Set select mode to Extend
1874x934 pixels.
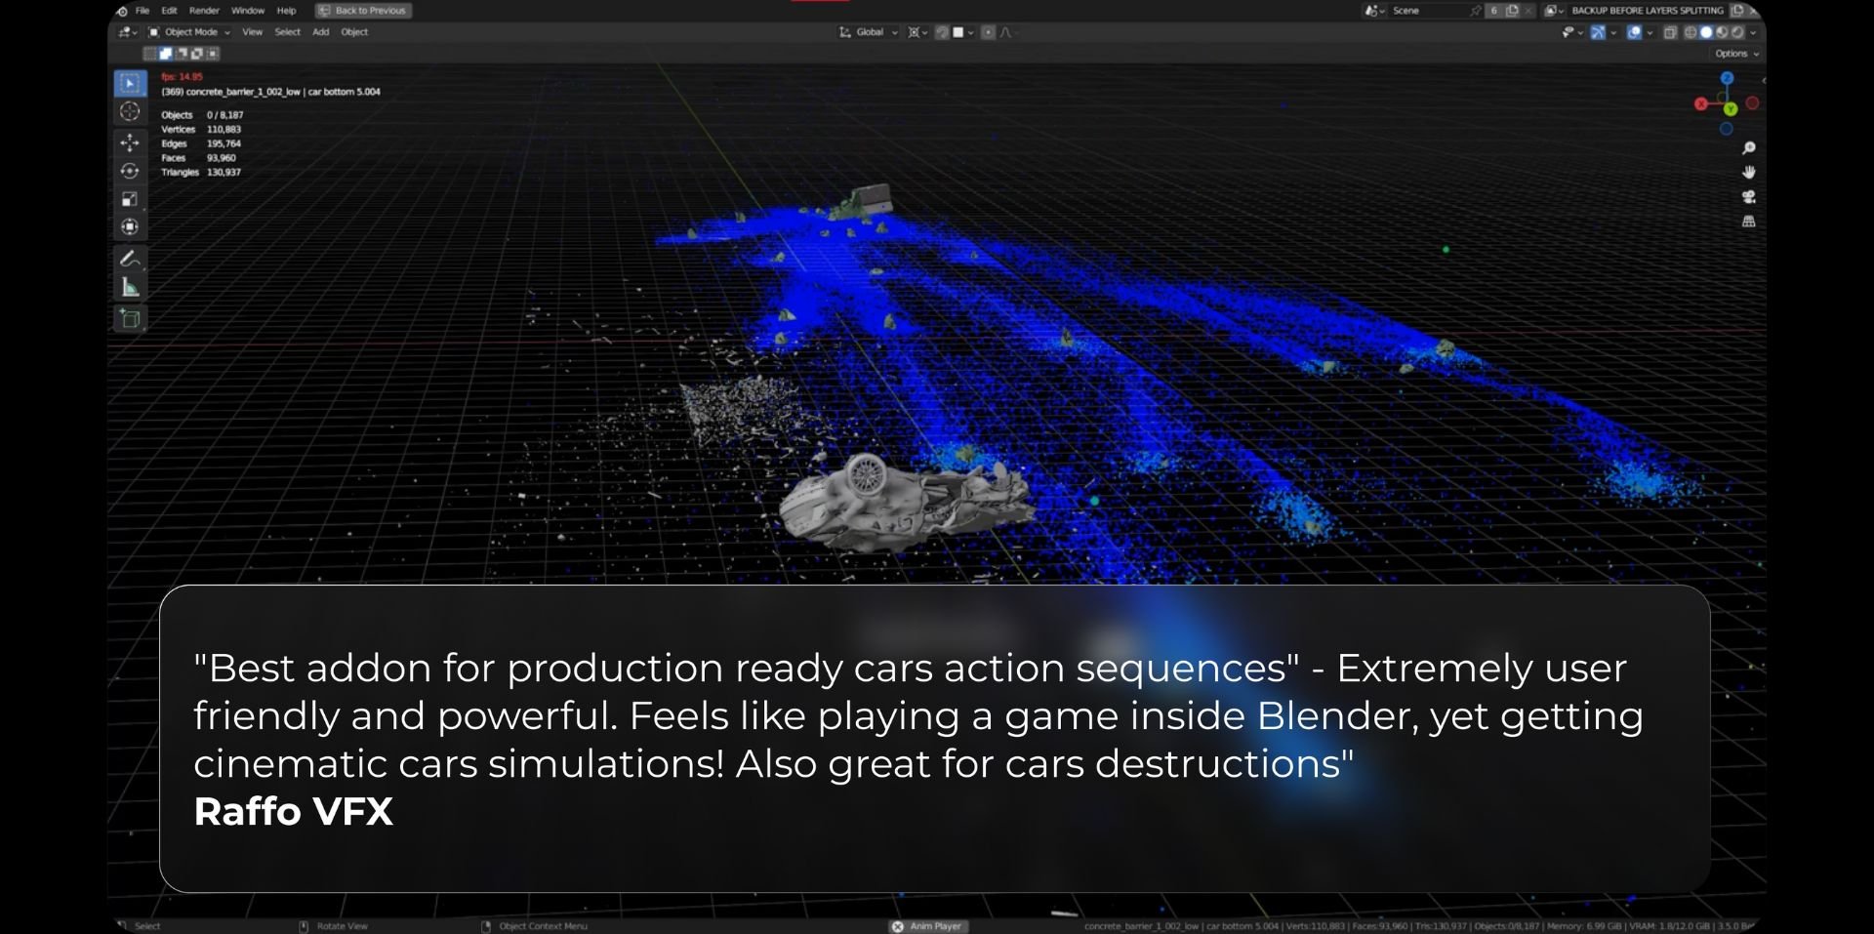pyautogui.click(x=166, y=54)
